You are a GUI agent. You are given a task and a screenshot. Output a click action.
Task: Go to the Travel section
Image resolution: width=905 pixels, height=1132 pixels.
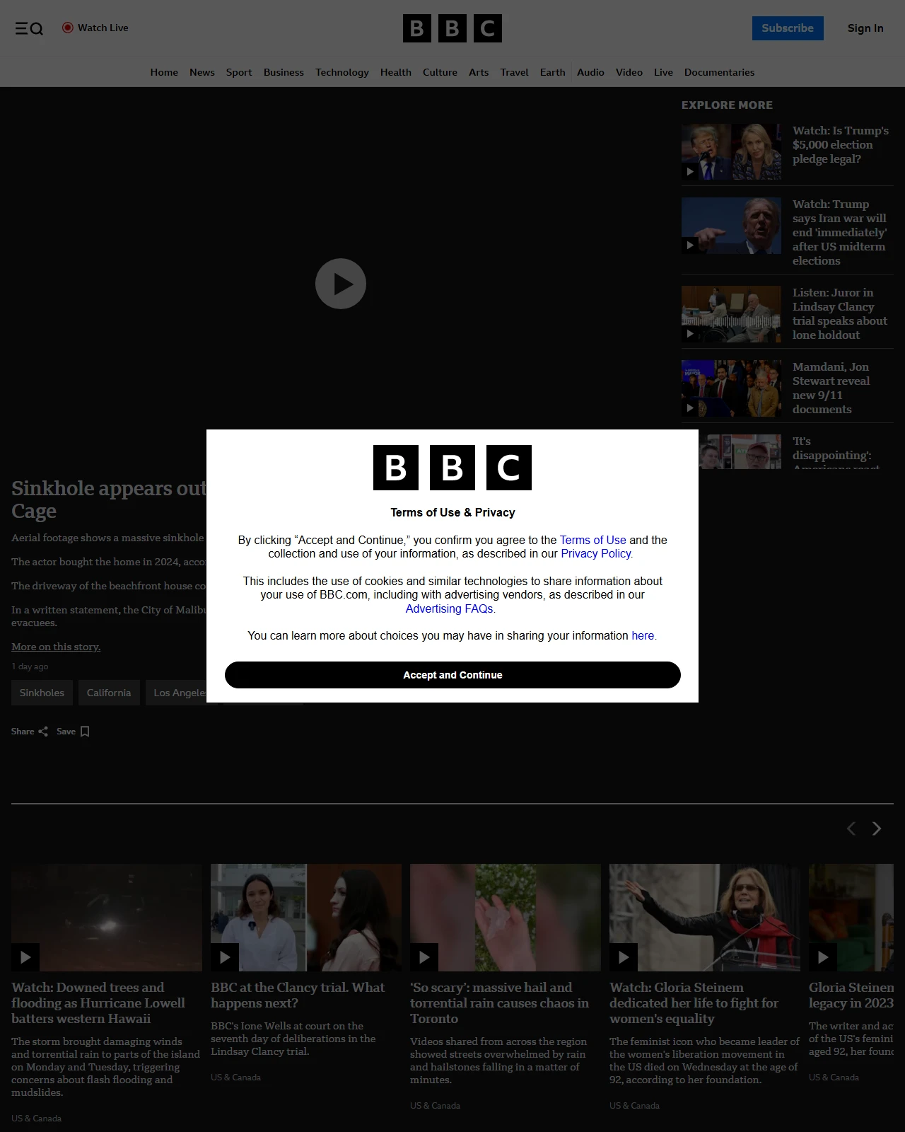[514, 72]
